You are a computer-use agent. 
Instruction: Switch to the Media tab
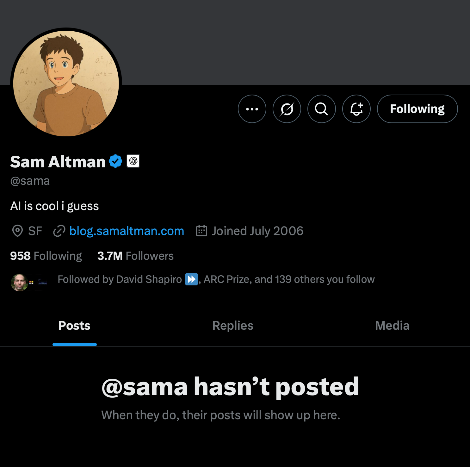pos(392,326)
